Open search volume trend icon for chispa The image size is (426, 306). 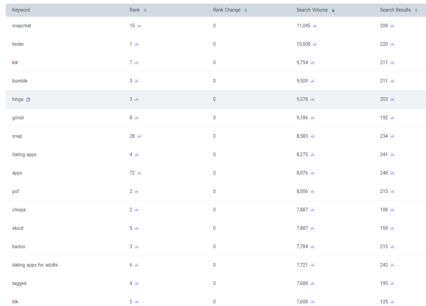click(x=312, y=210)
